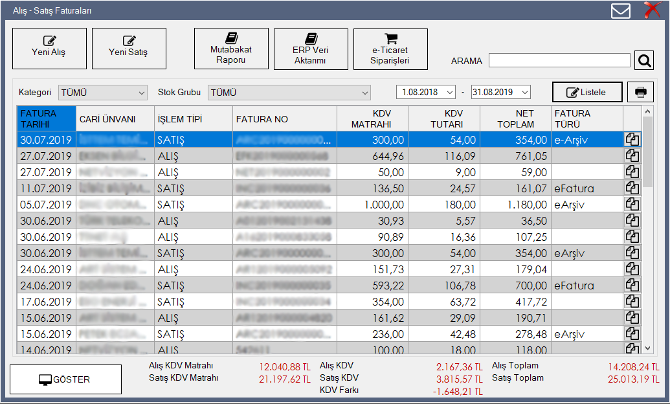Copy invoice row dated 11.07.2019
Screen dimensions: 670x404
[632, 188]
